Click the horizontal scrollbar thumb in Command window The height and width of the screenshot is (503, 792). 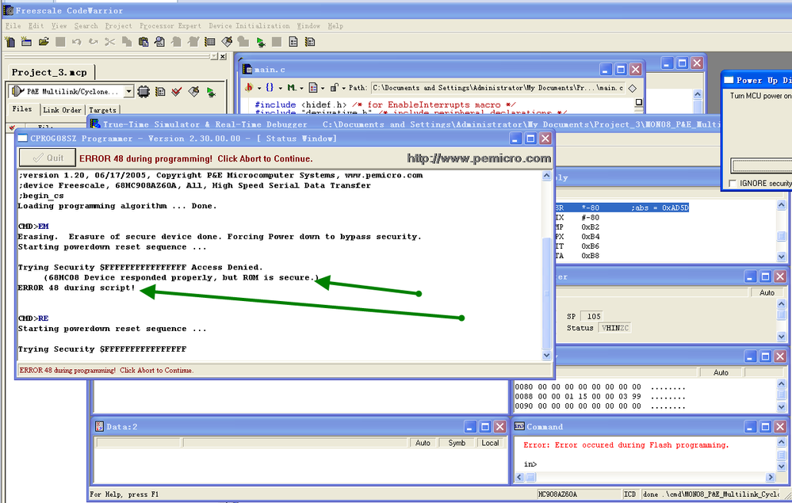click(531, 477)
